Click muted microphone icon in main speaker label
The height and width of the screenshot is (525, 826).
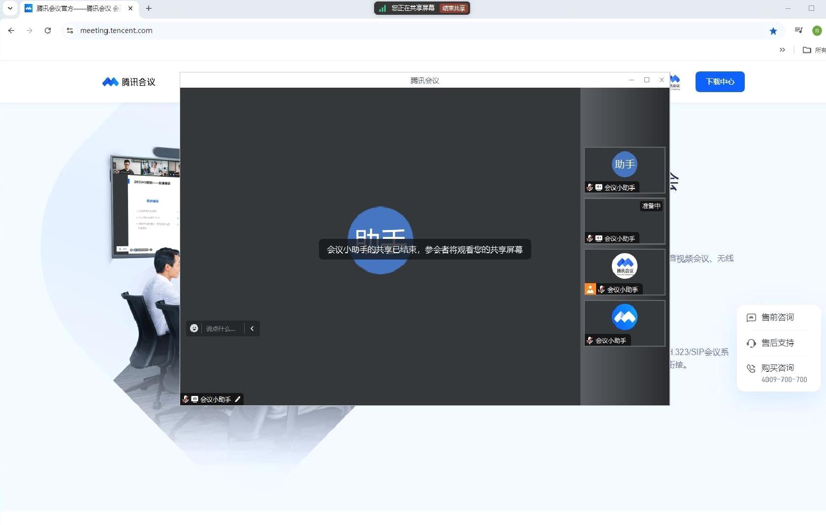(186, 399)
